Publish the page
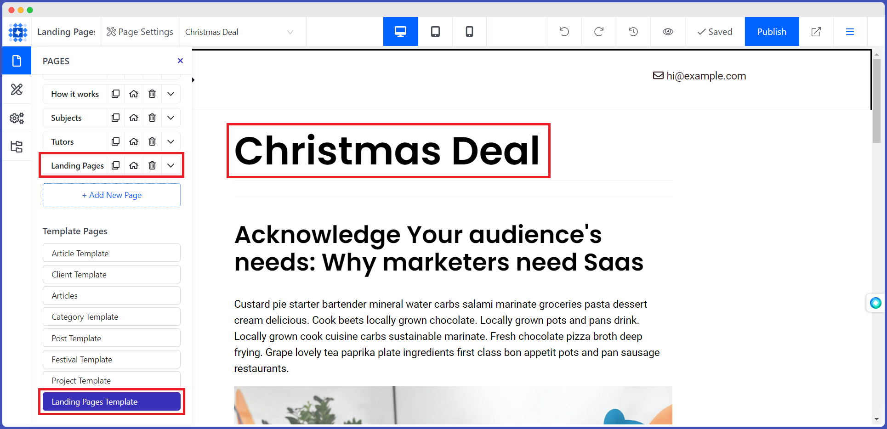 (772, 32)
